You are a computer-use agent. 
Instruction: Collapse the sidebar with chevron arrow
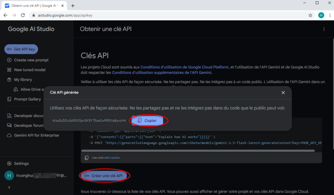pyautogui.click(x=9, y=187)
